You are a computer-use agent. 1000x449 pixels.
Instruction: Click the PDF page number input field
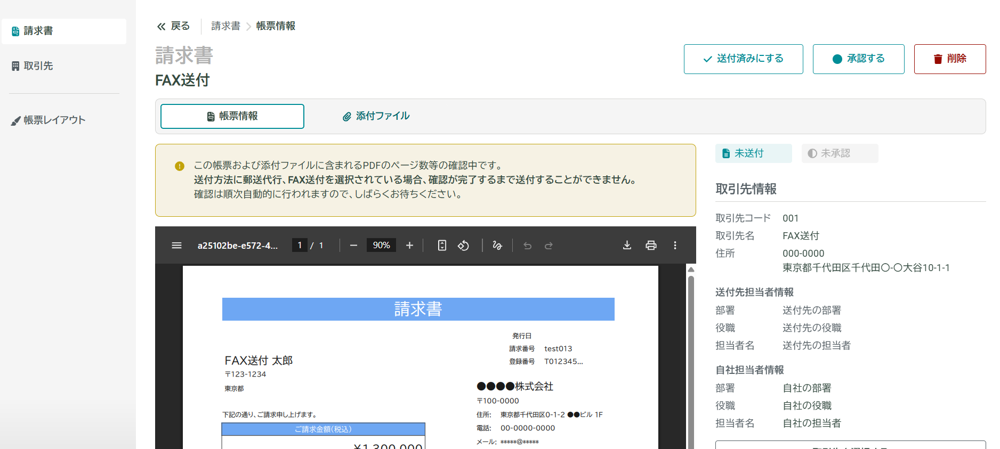pos(300,246)
